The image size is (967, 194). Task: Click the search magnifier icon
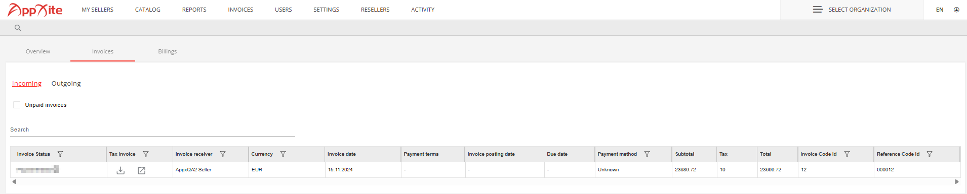coord(18,28)
